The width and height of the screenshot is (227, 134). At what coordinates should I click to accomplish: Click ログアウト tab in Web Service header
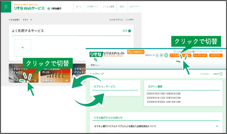tap(135, 7)
